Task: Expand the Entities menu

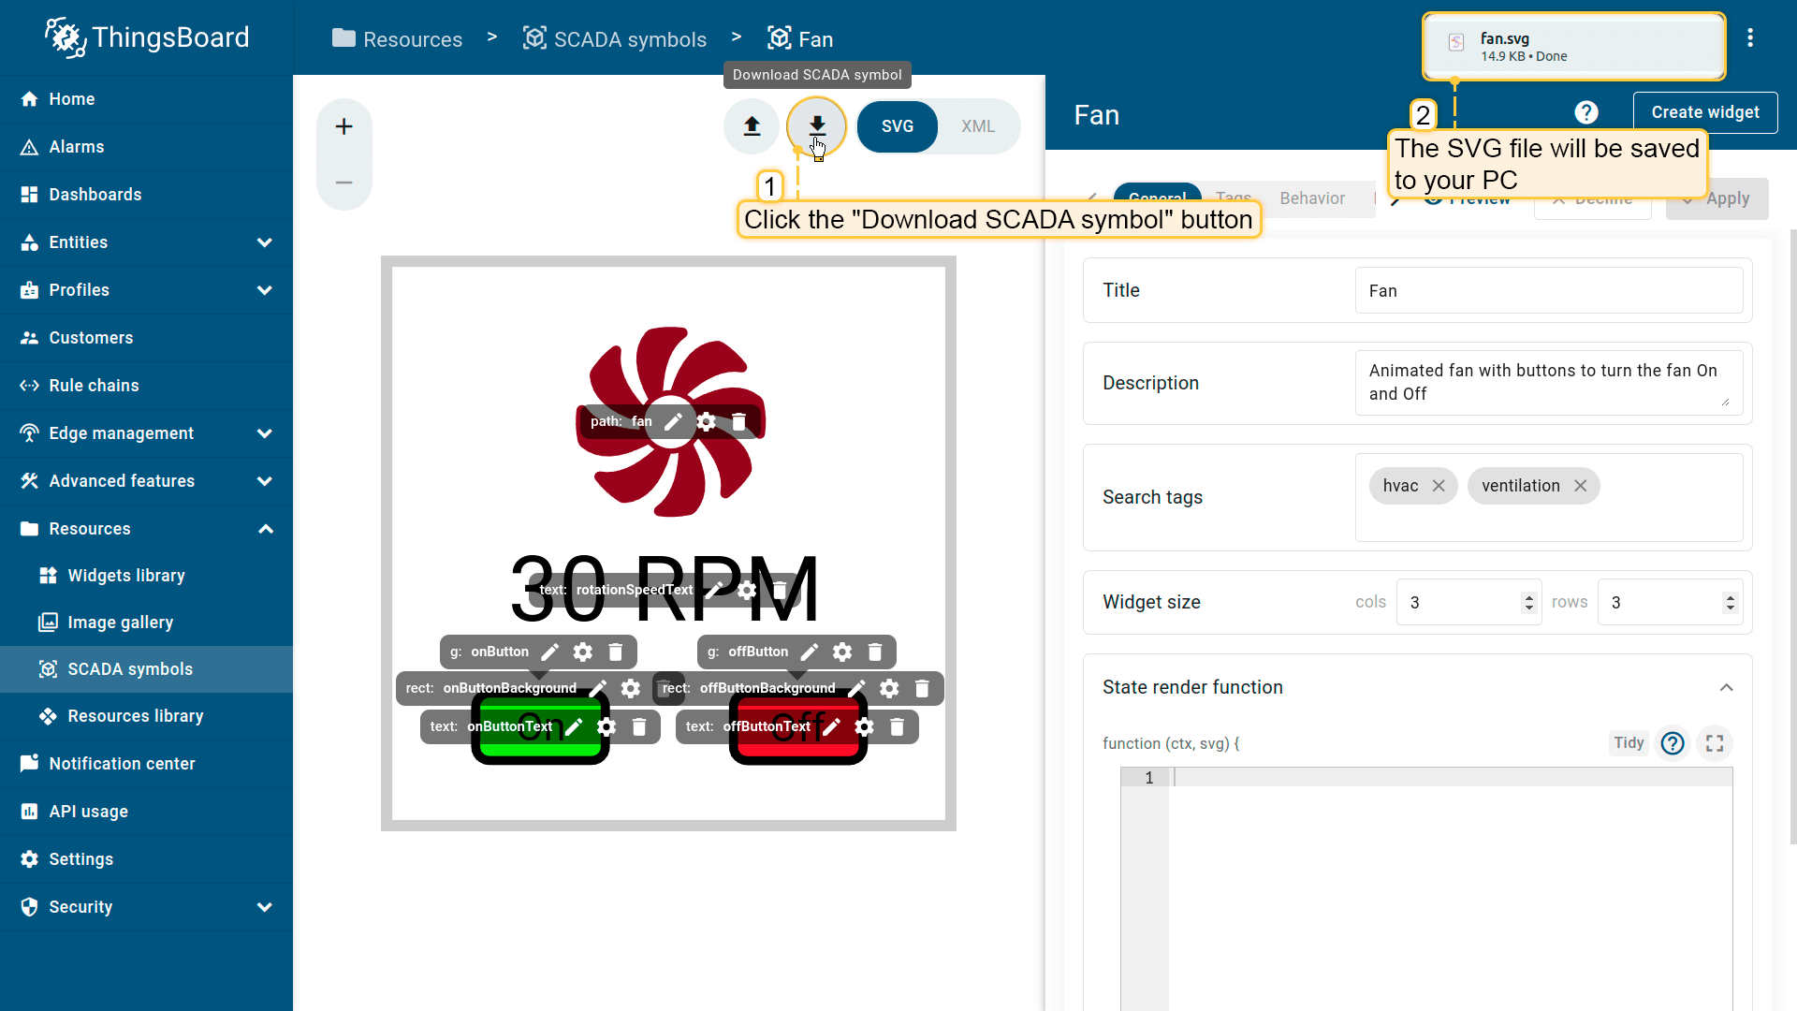Action: point(265,242)
